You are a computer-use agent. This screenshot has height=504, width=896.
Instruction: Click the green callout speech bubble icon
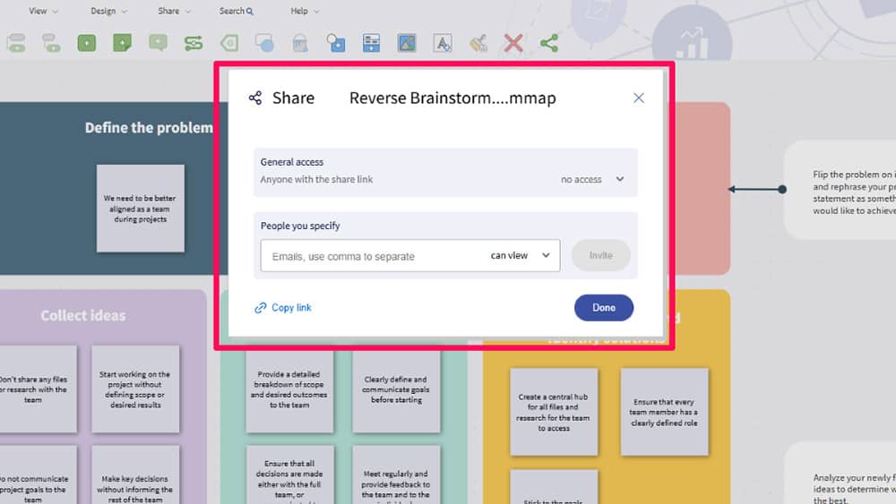pyautogui.click(x=158, y=43)
